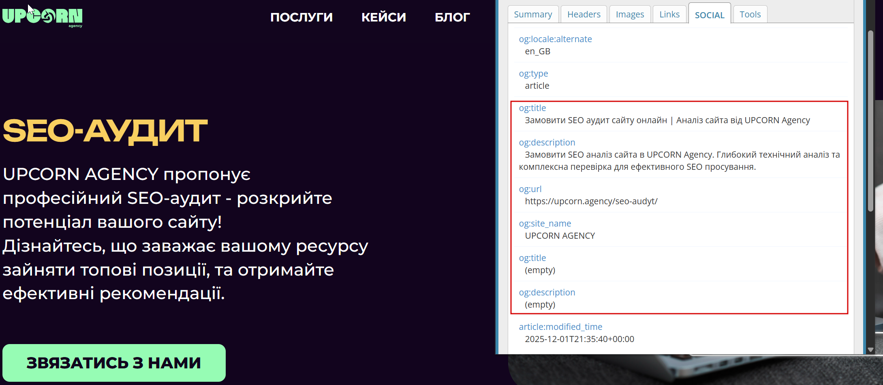Click the og:site_name label
Screen dimensions: 883x385
545,224
